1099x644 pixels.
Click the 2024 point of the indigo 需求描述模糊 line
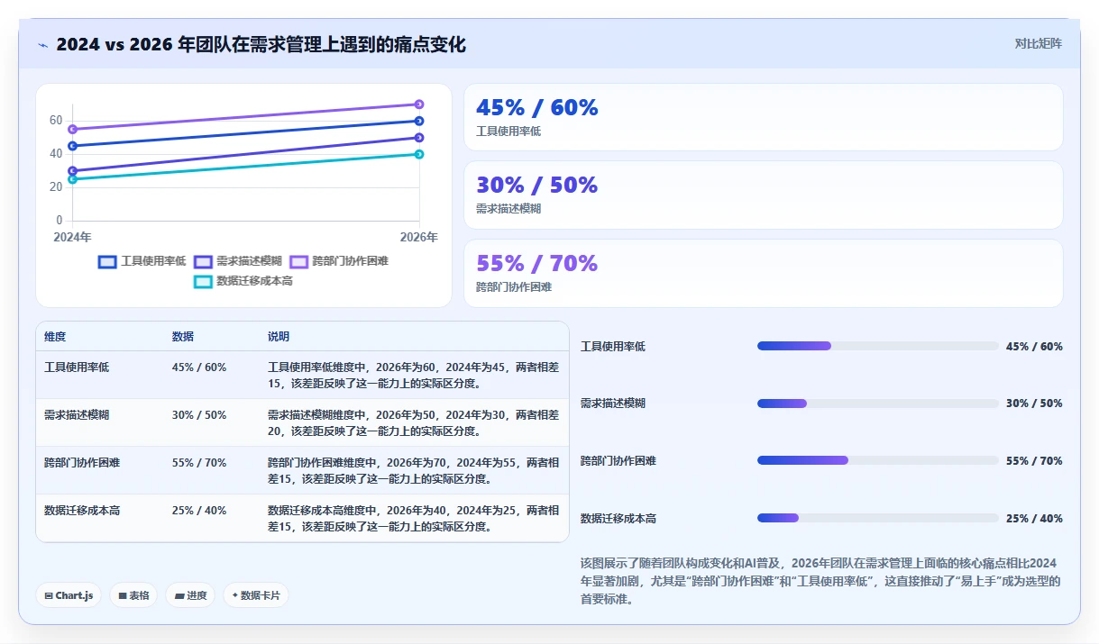pyautogui.click(x=73, y=171)
